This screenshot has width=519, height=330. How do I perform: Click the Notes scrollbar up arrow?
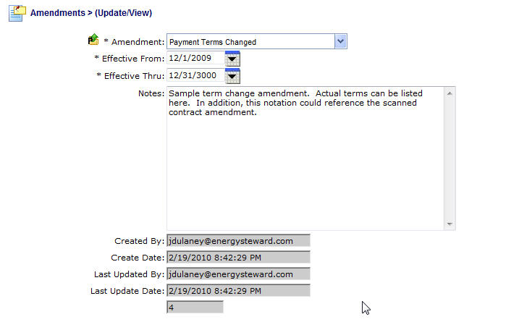click(x=450, y=93)
